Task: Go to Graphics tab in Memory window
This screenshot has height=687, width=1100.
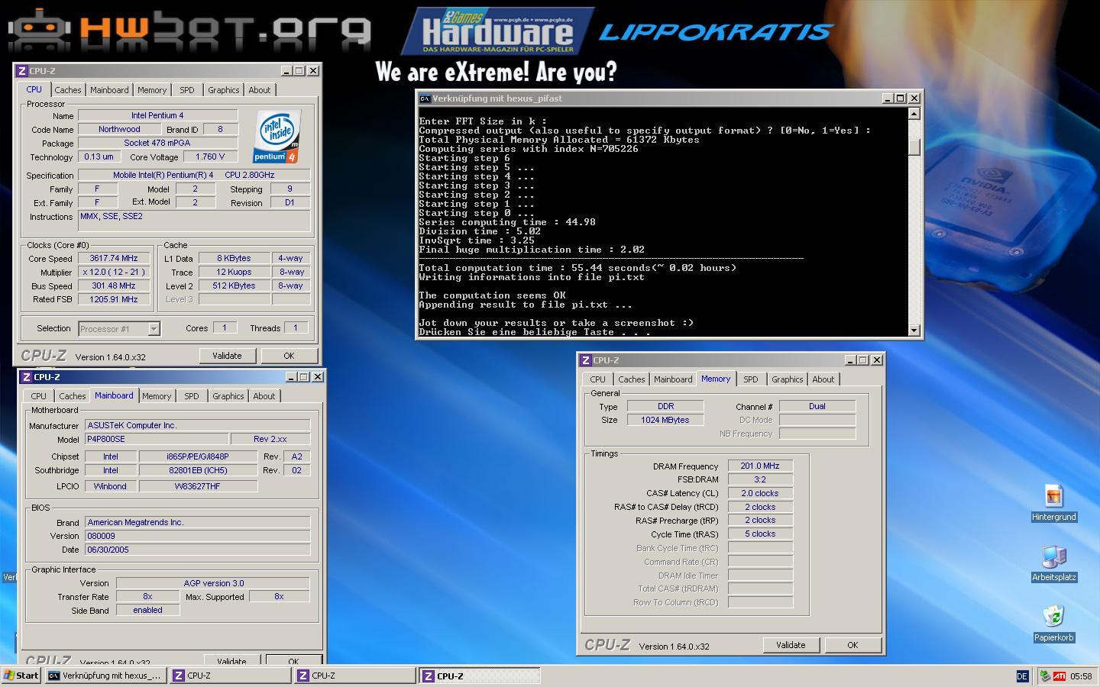Action: point(788,379)
